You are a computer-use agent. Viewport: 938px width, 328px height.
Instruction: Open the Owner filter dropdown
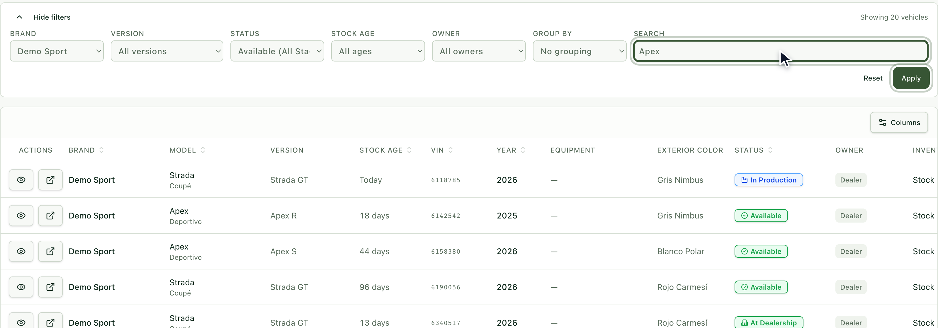[x=479, y=51]
